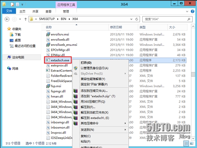The height and width of the screenshot is (148, 197).
Task: Choose 固定到"开始"屏幕(P) menu entry
Action: click(x=100, y=84)
